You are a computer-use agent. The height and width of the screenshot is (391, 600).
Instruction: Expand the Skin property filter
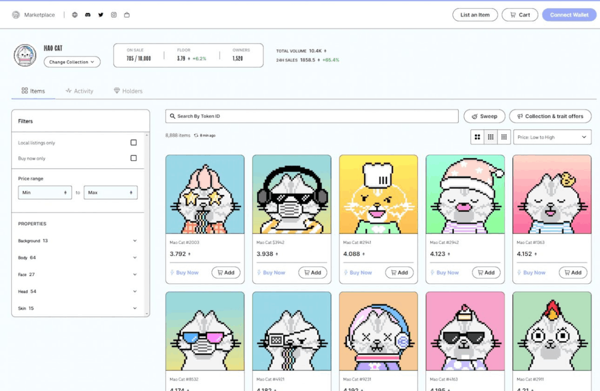tap(77, 308)
